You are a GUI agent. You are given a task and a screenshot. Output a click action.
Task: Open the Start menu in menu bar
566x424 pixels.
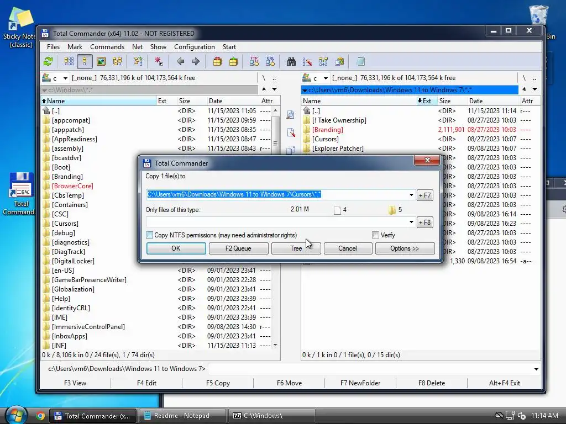229,47
